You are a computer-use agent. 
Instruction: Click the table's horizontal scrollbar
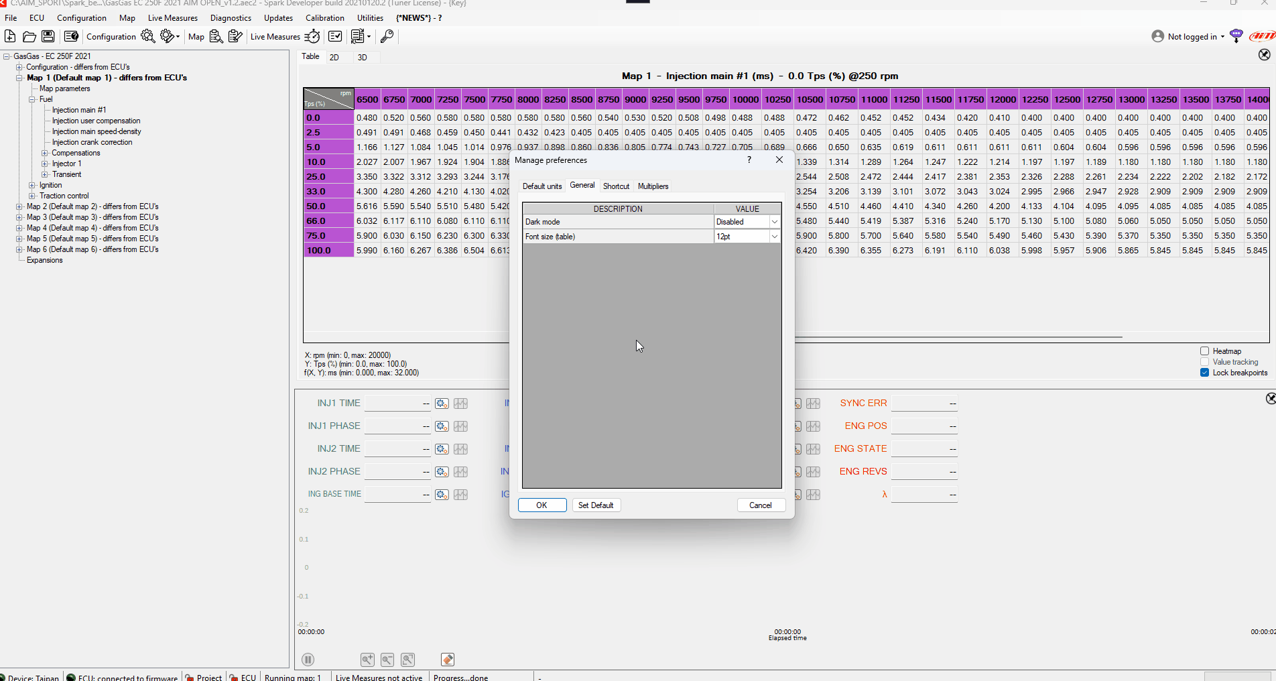[958, 337]
